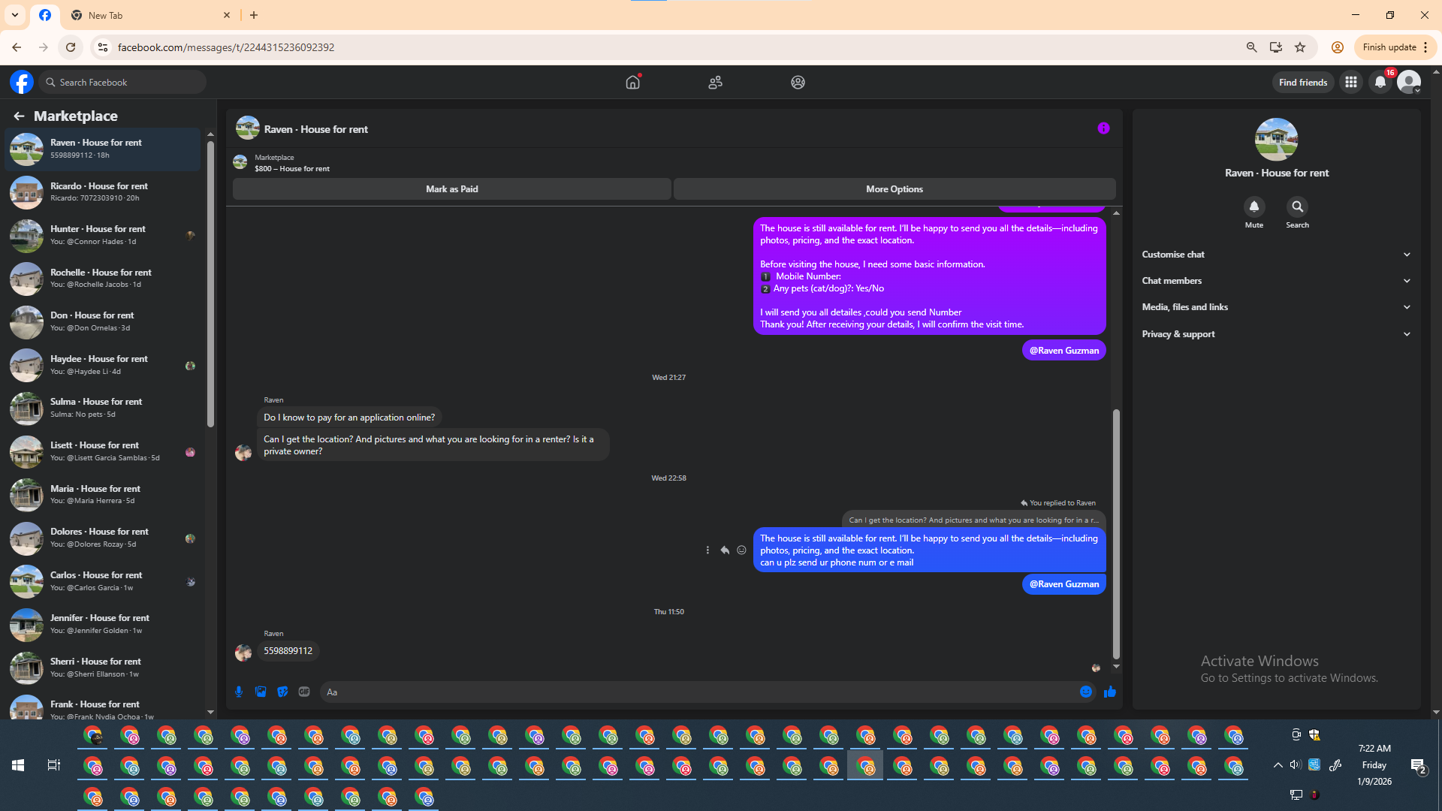
Task: Click the reply arrow beside message
Action: pyautogui.click(x=725, y=550)
